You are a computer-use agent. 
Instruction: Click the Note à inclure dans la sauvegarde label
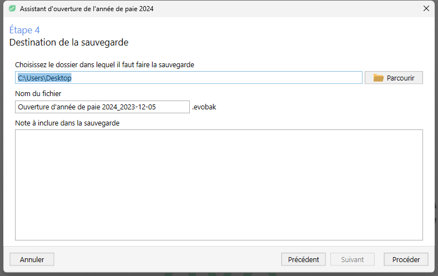(x=67, y=123)
